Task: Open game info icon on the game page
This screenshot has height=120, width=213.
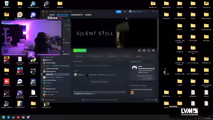Action: (x=149, y=50)
